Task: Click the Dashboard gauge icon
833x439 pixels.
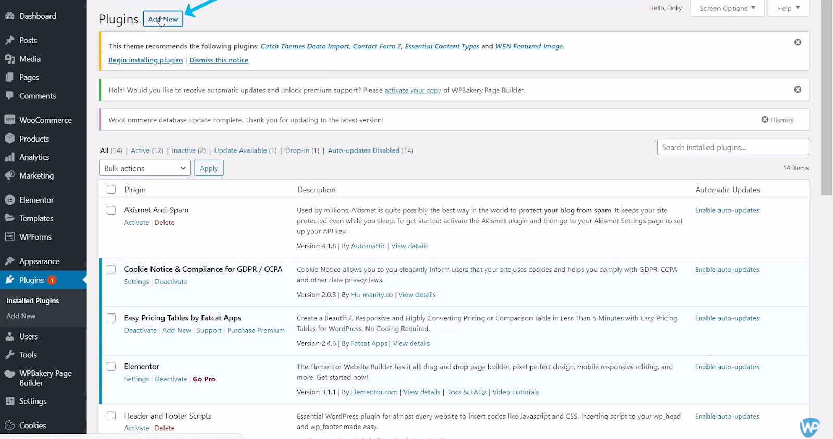Action: pos(9,16)
